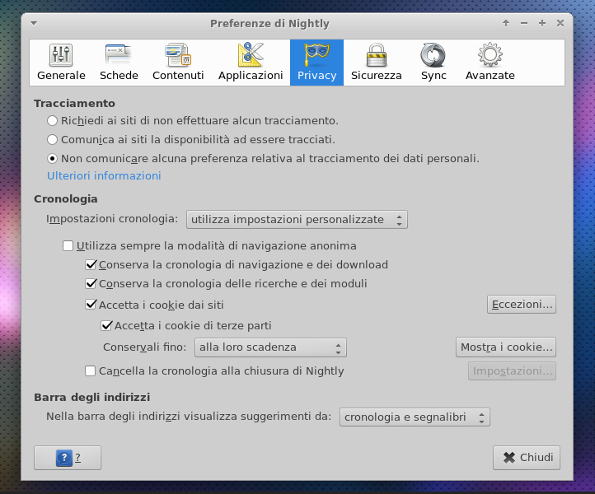Image resolution: width=595 pixels, height=494 pixels.
Task: Go to the Applicazioni pane
Action: coord(251,63)
